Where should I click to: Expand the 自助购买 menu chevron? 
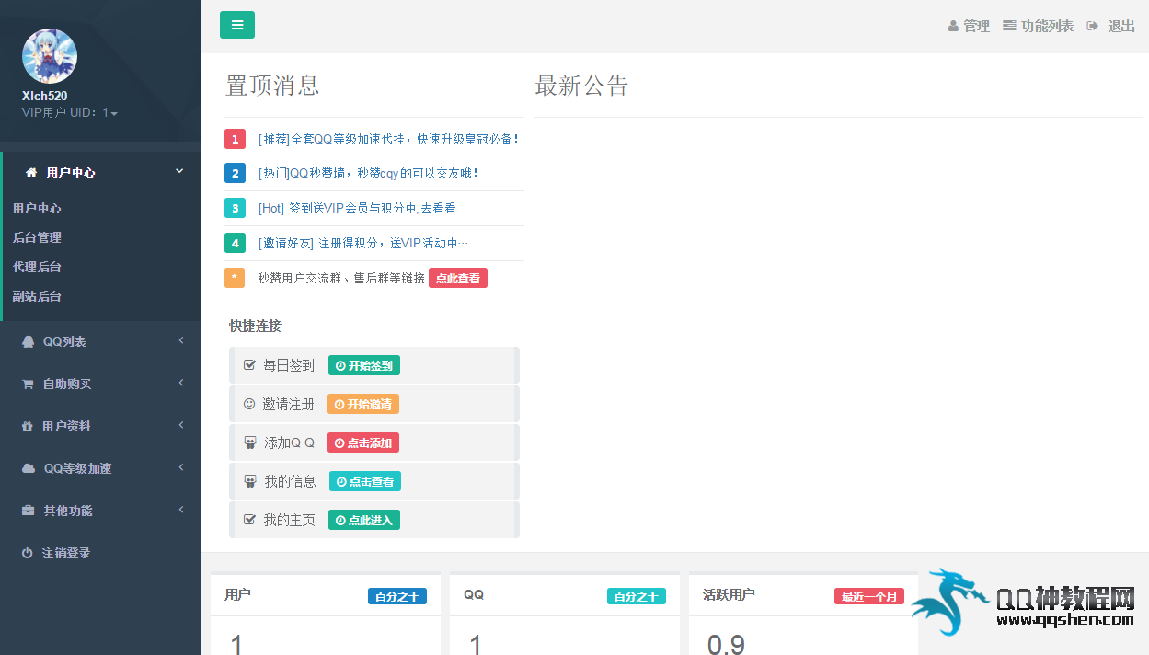tap(181, 383)
